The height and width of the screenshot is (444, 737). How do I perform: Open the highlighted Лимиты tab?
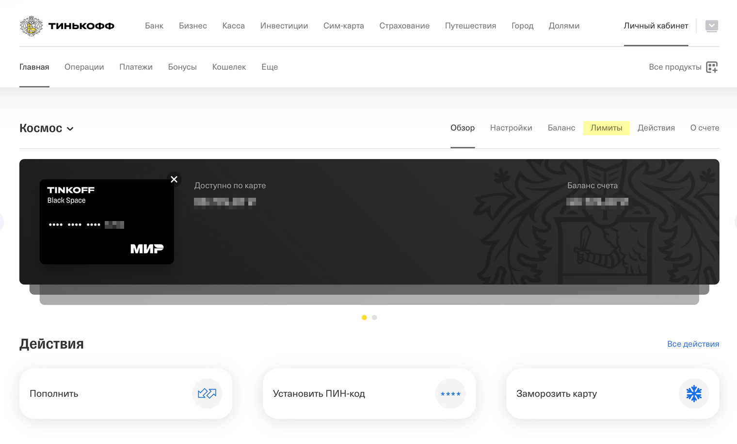click(x=607, y=128)
